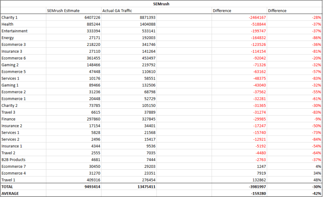This screenshot has height=197, width=323.
Task: Select the -61% percentage cell
Action: (294, 99)
